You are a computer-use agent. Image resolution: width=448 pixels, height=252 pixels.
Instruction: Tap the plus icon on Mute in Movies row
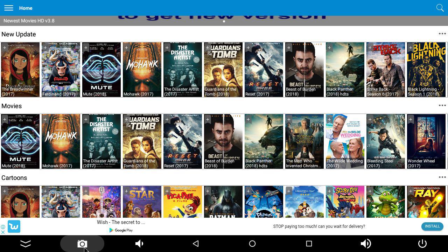tap(5, 119)
